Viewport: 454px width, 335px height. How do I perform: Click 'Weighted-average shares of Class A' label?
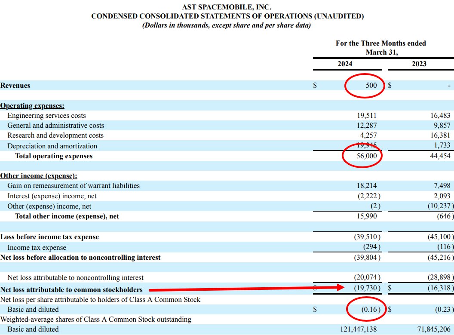(x=95, y=320)
